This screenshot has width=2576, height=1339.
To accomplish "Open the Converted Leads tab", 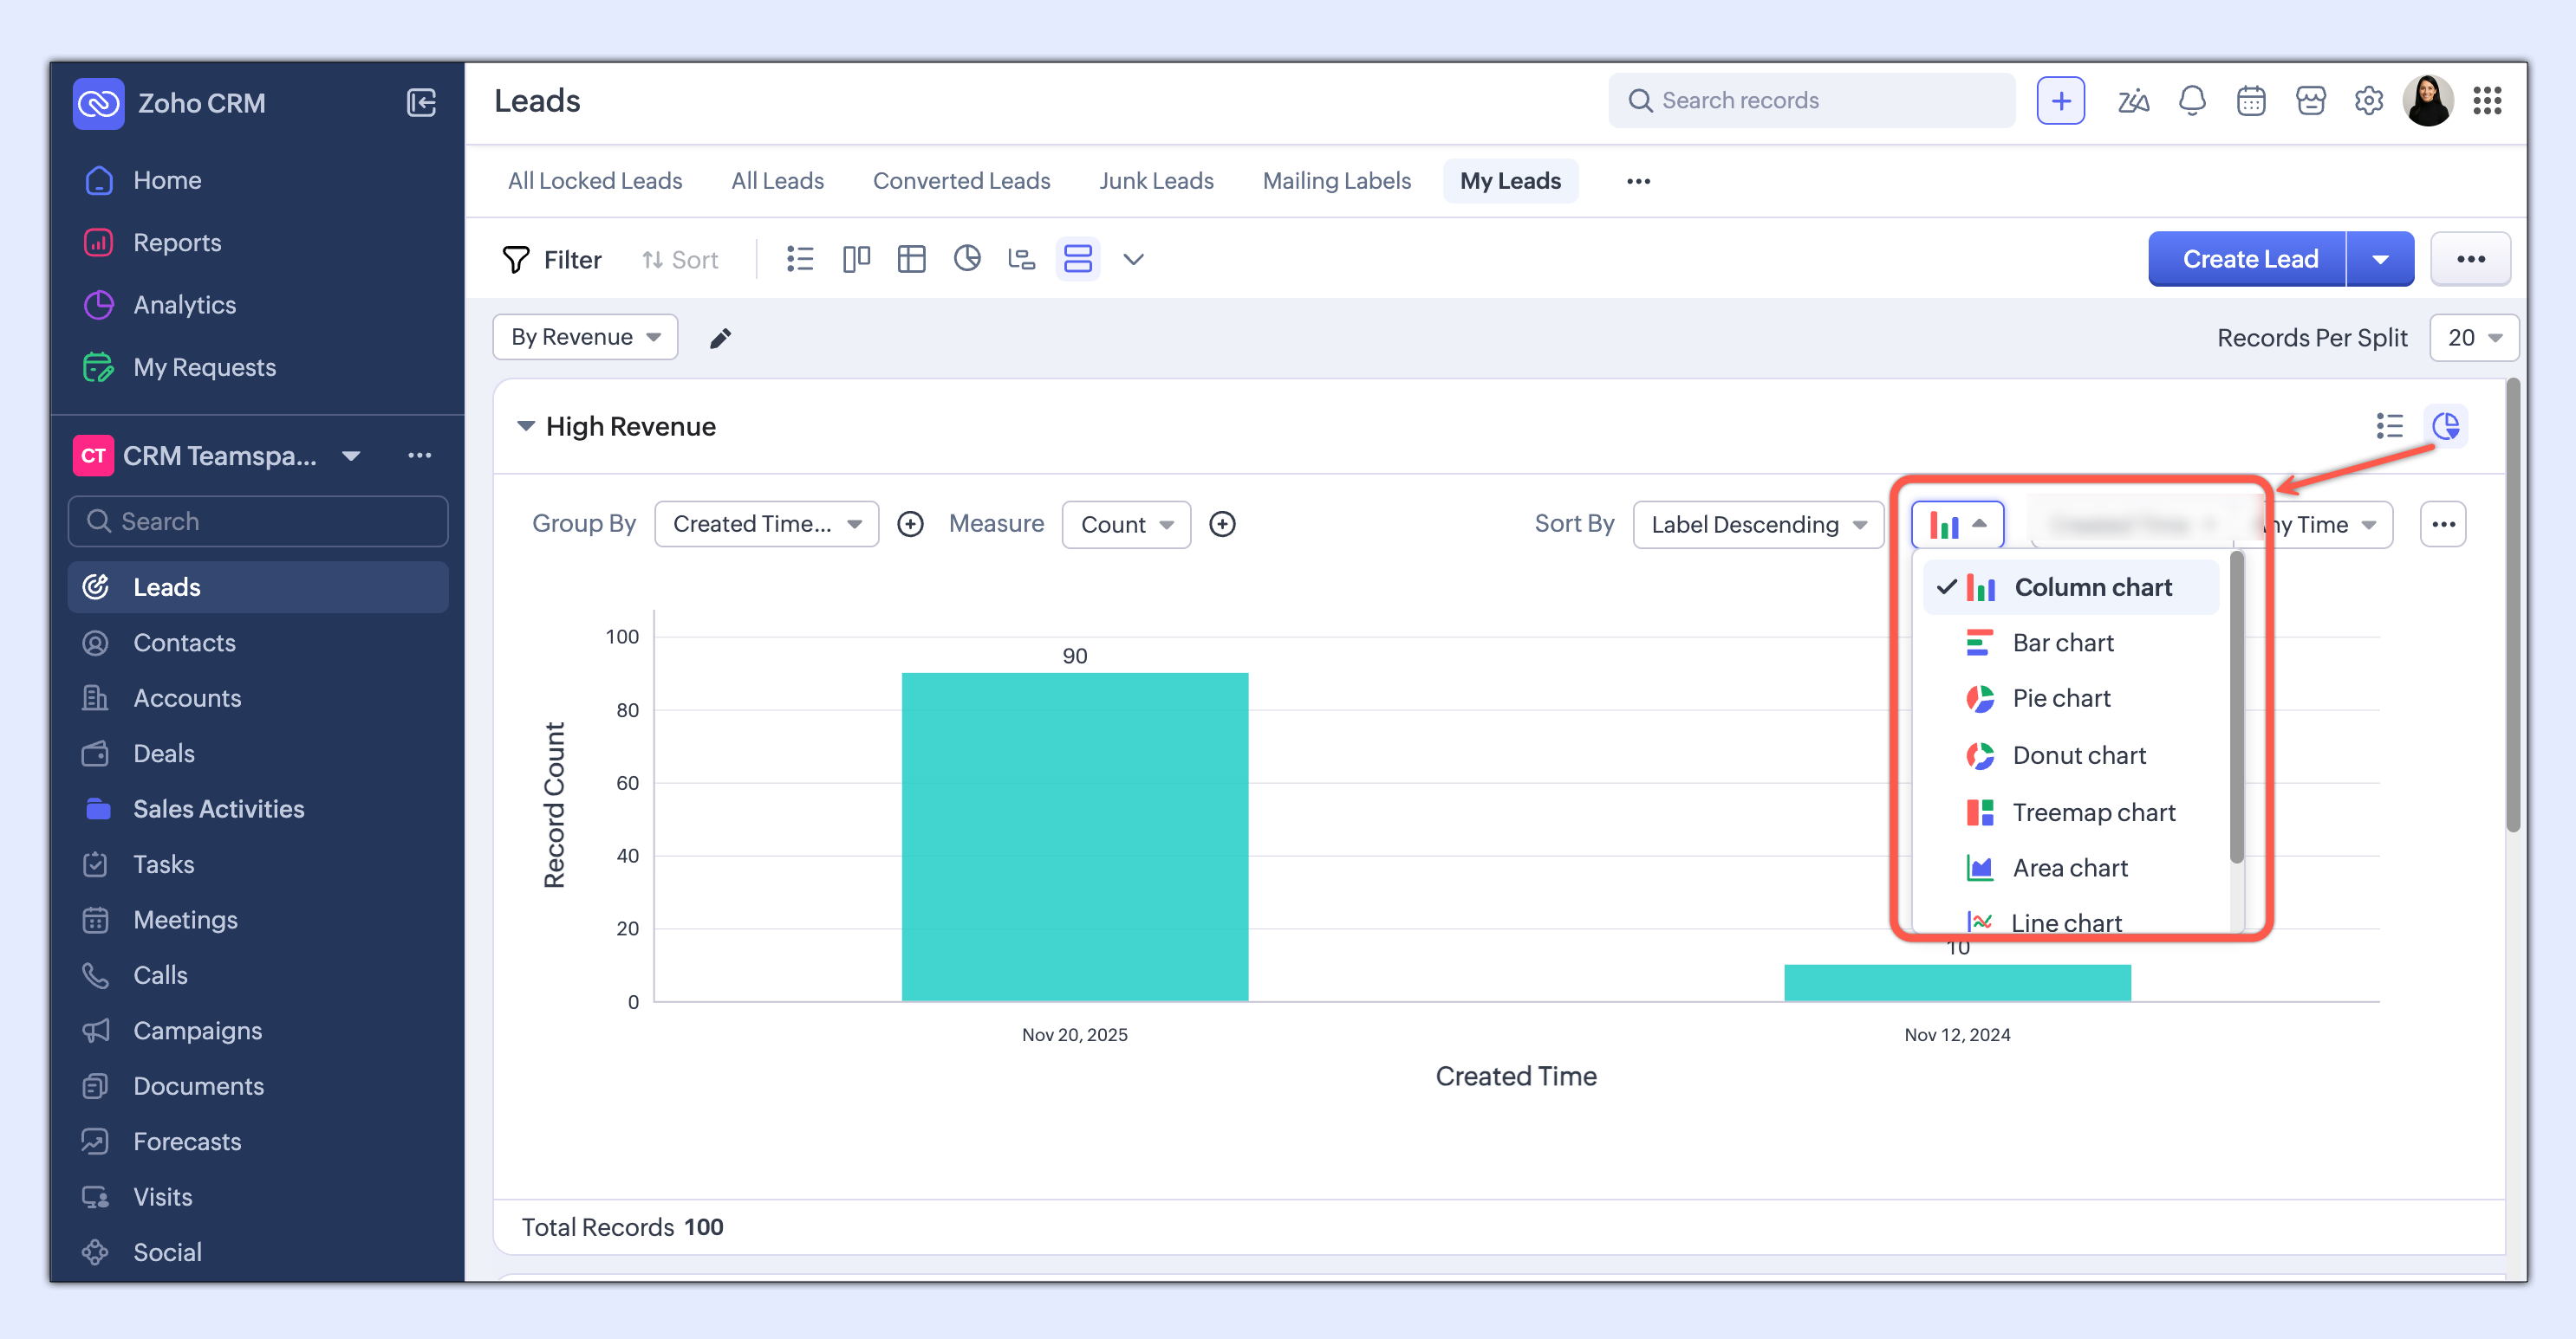I will tap(961, 181).
